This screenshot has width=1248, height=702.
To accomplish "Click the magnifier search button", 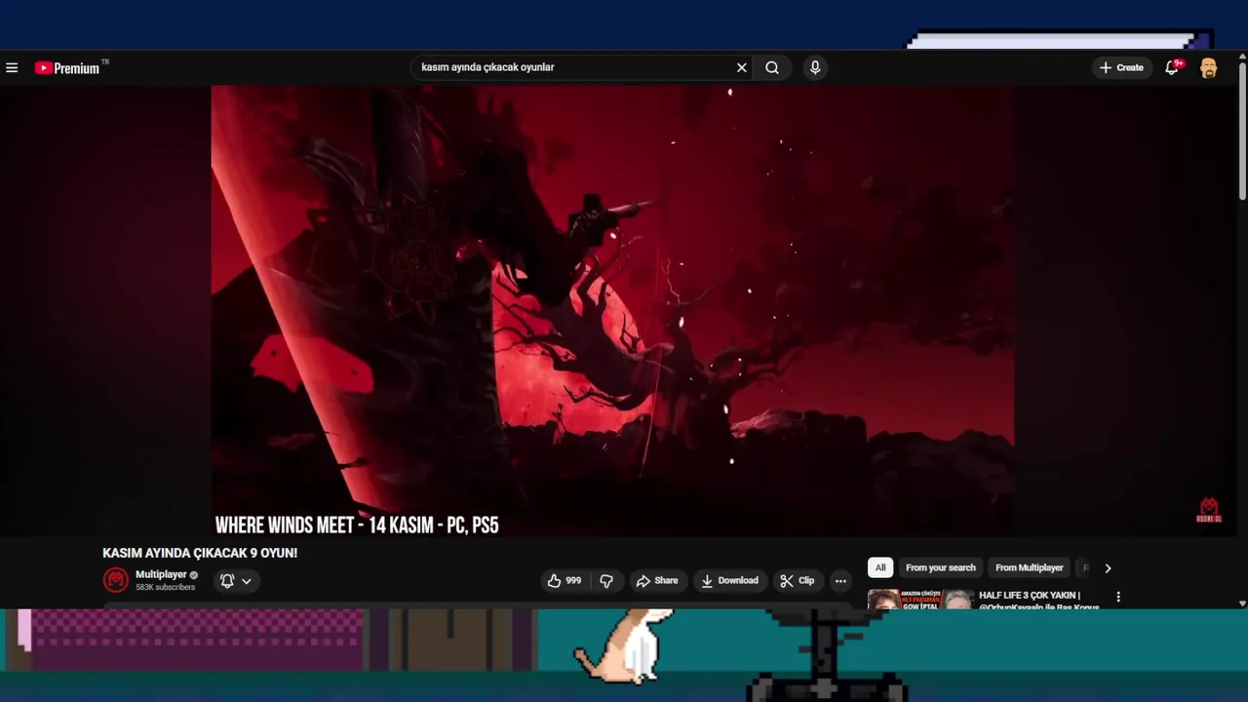I will pos(772,67).
